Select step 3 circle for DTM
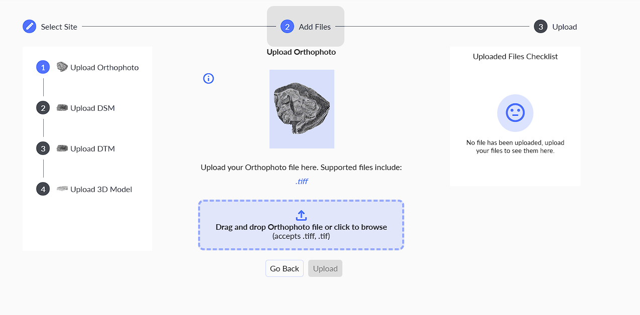The width and height of the screenshot is (640, 315). click(43, 148)
